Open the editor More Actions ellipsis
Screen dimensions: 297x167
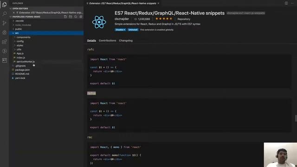(x=292, y=3)
